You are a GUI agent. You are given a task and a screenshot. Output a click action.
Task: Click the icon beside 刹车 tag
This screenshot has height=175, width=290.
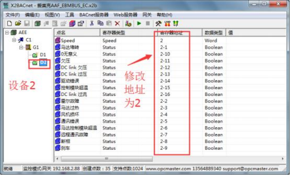pyautogui.click(x=58, y=148)
